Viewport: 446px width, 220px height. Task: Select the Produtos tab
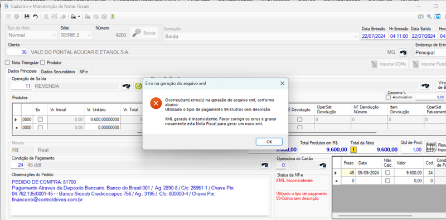pos(20,98)
